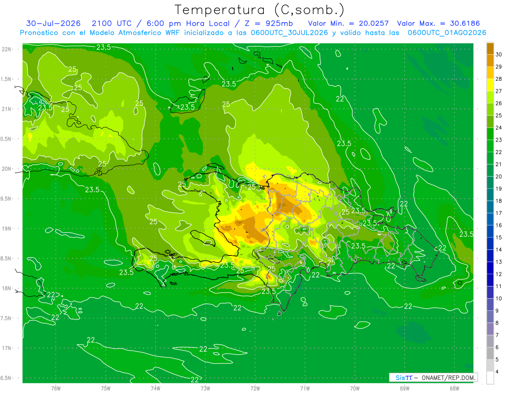Click colorbar scale label '7'
Image resolution: width=510 pixels, height=394 pixels.
coord(497,335)
